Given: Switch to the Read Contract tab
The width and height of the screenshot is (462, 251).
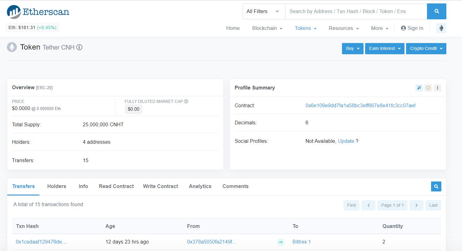Looking at the screenshot, I should pyautogui.click(x=116, y=186).
